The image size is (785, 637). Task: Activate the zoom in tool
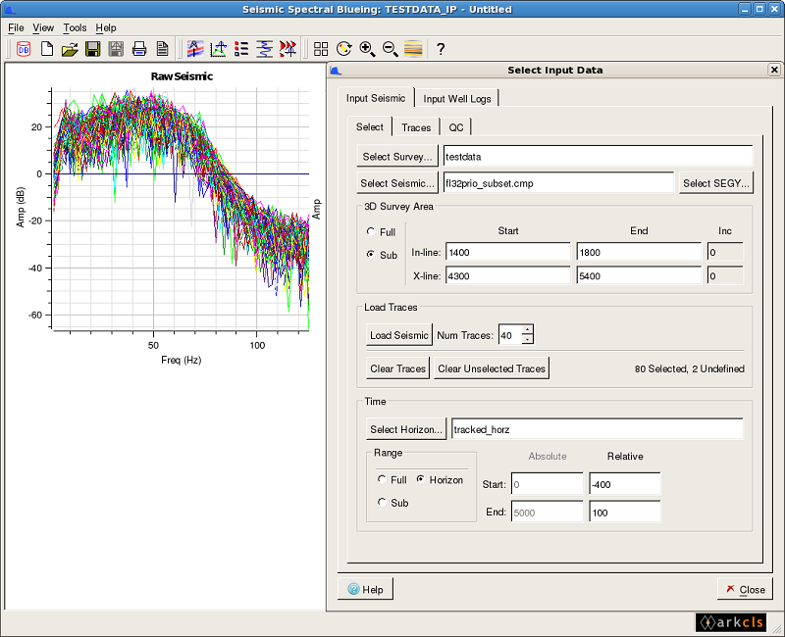click(366, 48)
